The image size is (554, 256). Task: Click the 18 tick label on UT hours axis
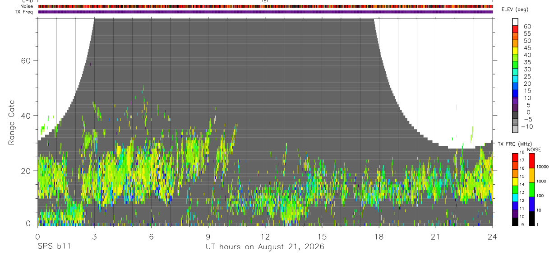[379, 237]
